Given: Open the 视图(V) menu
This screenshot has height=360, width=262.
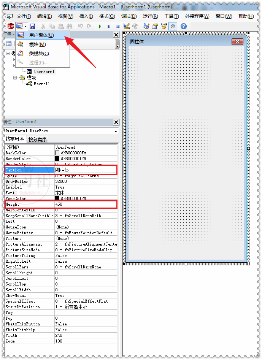Looking at the screenshot, I should point(66,16).
